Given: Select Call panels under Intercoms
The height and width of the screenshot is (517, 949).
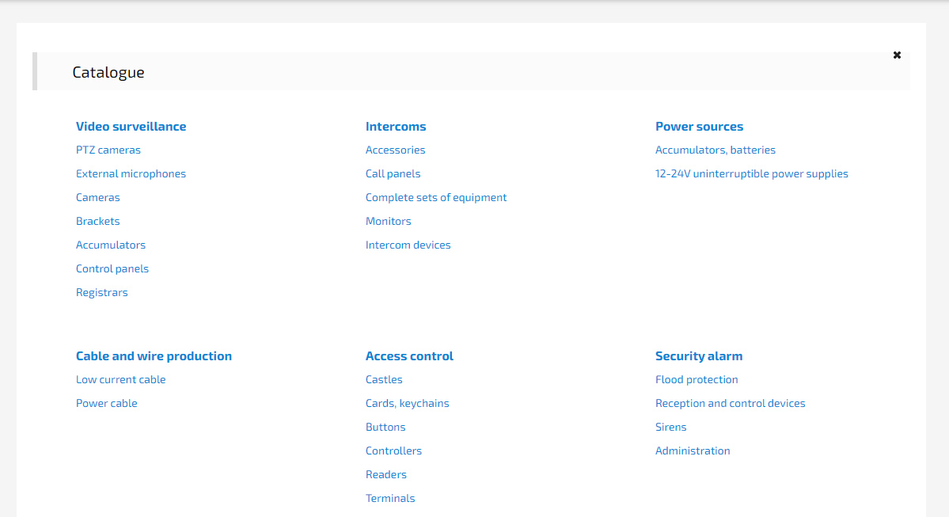Looking at the screenshot, I should [393, 173].
